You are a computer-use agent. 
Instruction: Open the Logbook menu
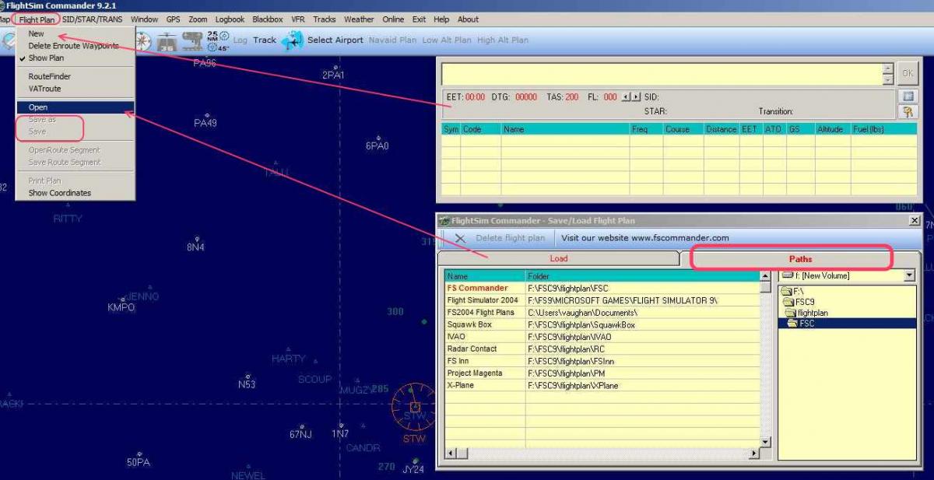point(230,19)
